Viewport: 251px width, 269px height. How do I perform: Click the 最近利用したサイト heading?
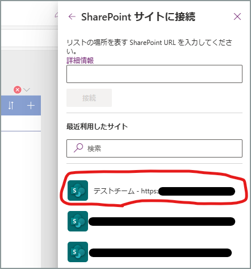coord(97,126)
